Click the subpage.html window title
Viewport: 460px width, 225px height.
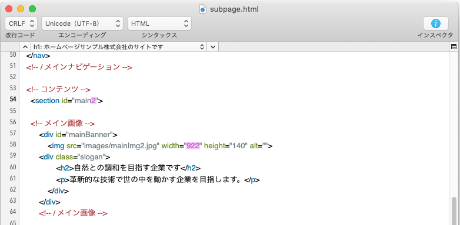point(234,9)
